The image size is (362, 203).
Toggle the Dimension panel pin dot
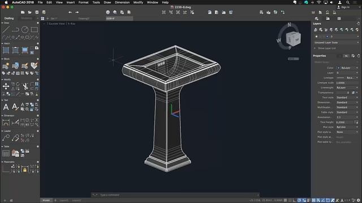(38, 116)
